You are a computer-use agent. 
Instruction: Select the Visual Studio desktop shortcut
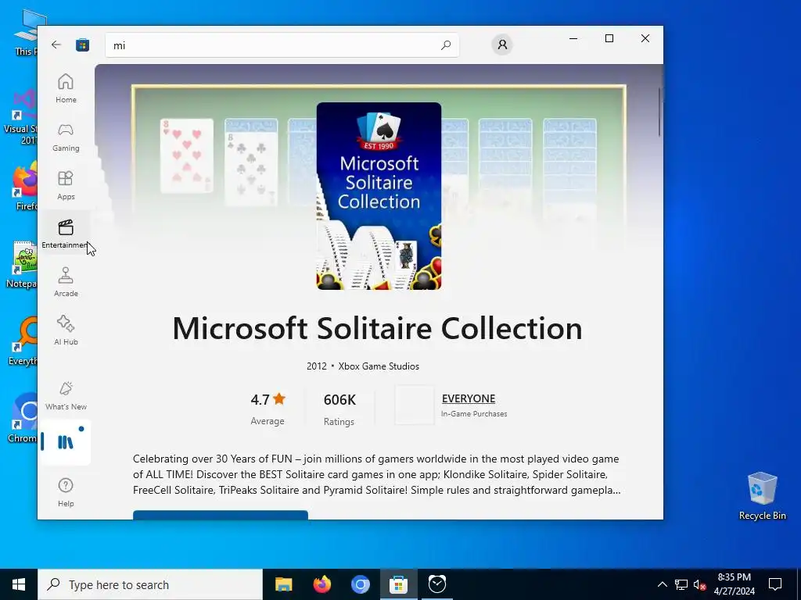20,117
